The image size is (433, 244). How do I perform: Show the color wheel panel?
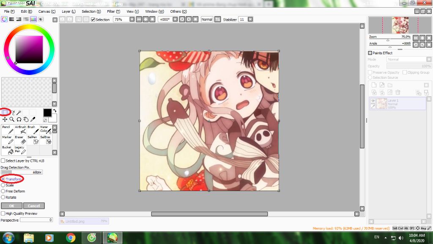click(4, 19)
